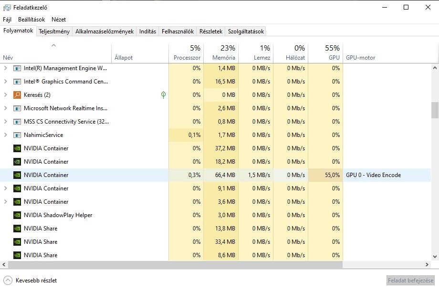Switch to the Teljesítmény tab
Image resolution: width=439 pixels, height=292 pixels.
(54, 31)
